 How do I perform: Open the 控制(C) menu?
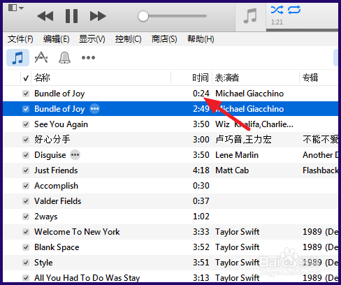[128, 39]
